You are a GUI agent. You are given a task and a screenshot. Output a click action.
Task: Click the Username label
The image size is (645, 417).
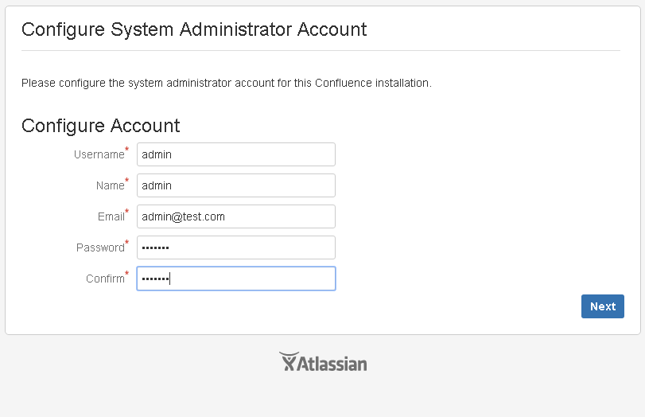point(99,154)
